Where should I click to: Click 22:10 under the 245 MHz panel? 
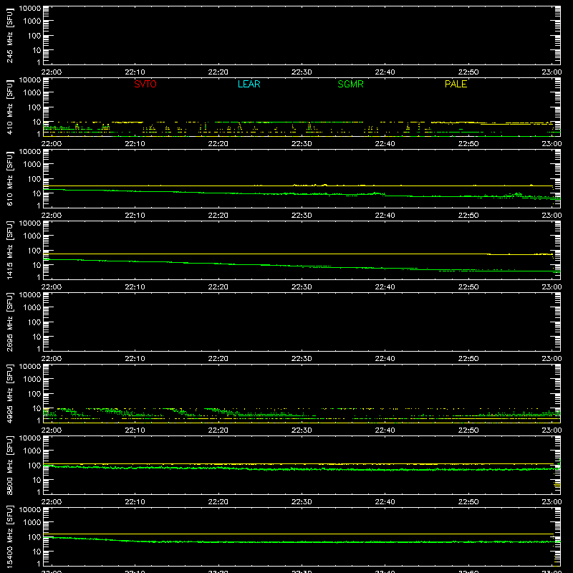(135, 72)
